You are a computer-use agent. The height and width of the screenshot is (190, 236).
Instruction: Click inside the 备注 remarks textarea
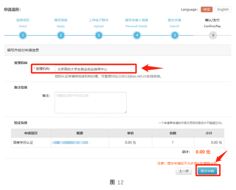(91, 103)
